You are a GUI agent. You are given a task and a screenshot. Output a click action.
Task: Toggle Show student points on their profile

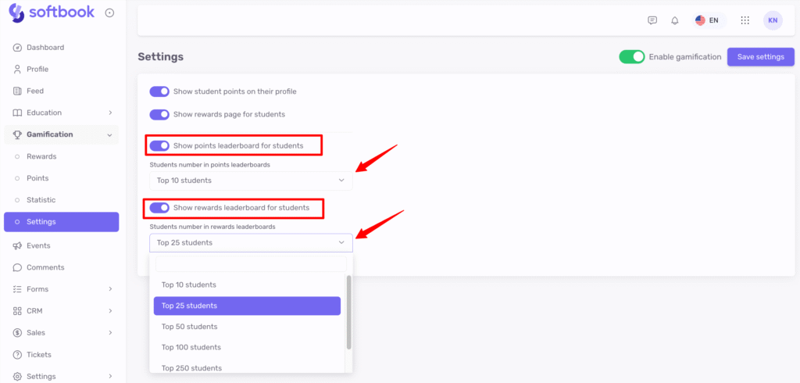(x=159, y=91)
